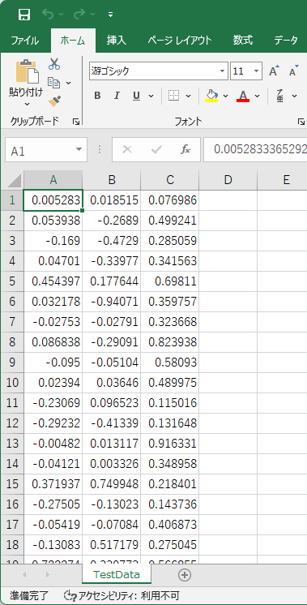The width and height of the screenshot is (307, 605).
Task: Open the Undo history dropdown arrow
Action: (61, 15)
